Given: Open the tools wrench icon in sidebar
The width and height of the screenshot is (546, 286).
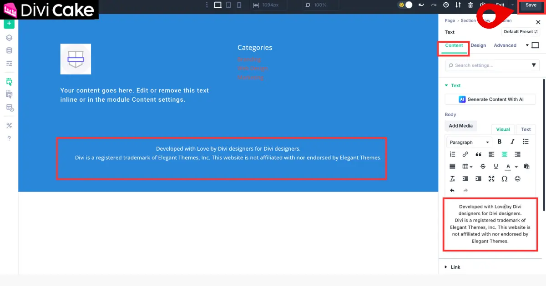Looking at the screenshot, I should pos(9,126).
